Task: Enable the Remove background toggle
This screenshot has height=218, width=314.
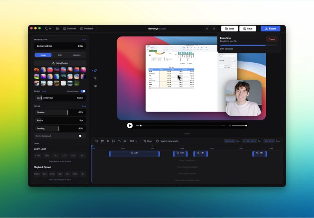Action: click(80, 136)
